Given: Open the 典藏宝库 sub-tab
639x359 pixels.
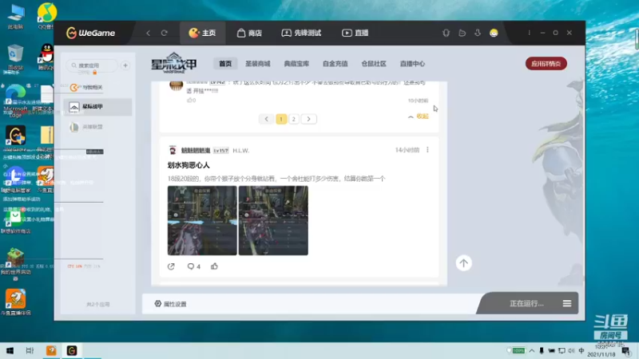Looking at the screenshot, I should pos(296,64).
